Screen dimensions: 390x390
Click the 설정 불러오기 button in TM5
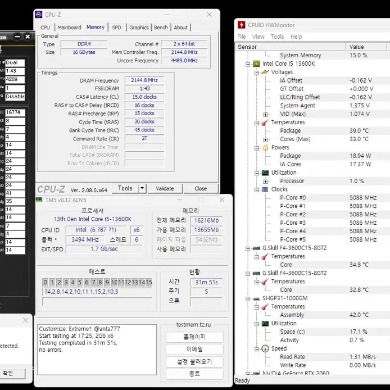point(194,361)
